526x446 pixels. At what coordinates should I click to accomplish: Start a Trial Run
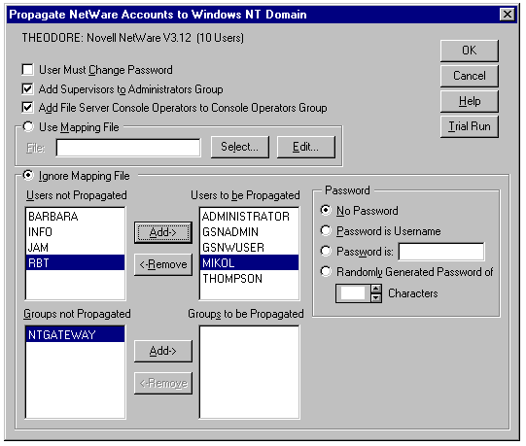470,126
